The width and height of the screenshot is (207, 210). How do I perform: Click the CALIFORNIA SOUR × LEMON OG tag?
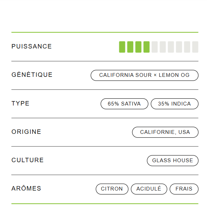point(144,75)
